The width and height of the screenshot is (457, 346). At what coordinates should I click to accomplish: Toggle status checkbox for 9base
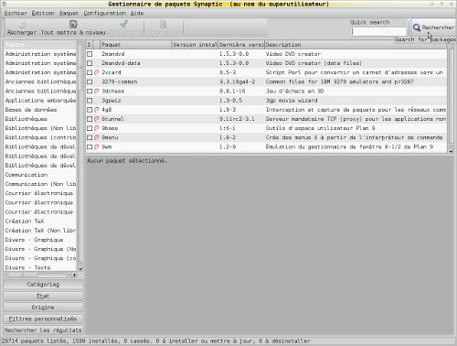point(90,128)
